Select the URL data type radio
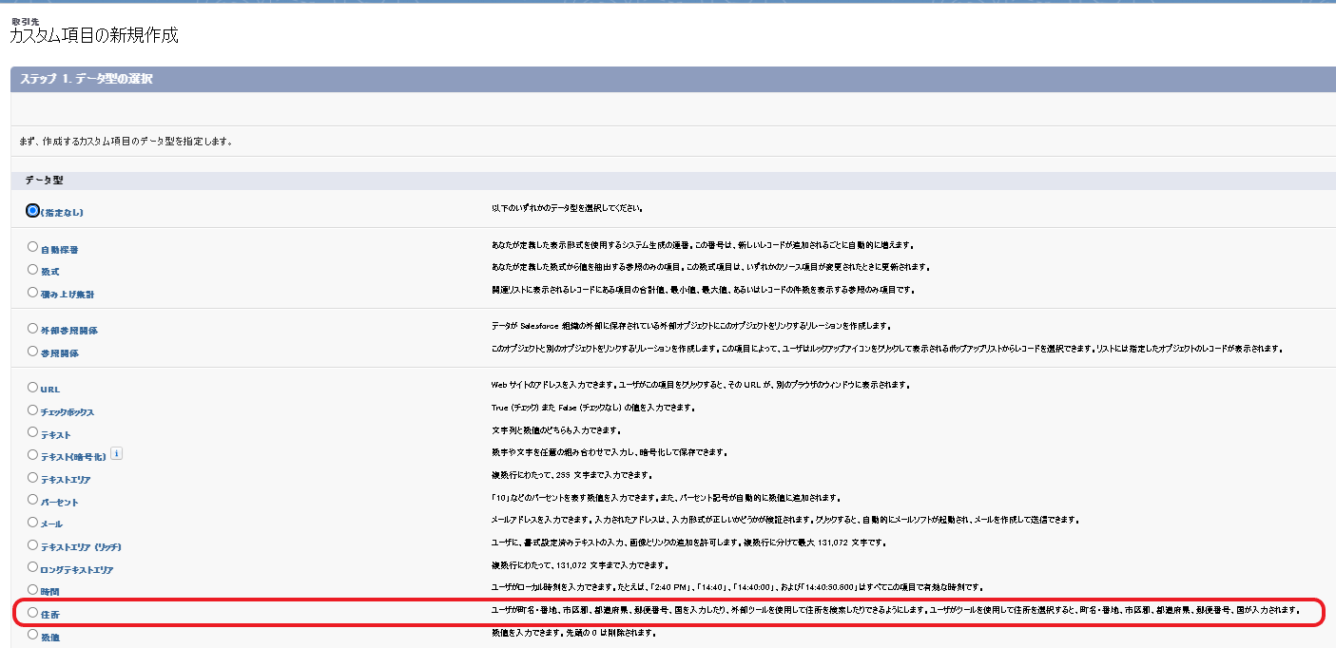This screenshot has width=1336, height=648. point(33,388)
